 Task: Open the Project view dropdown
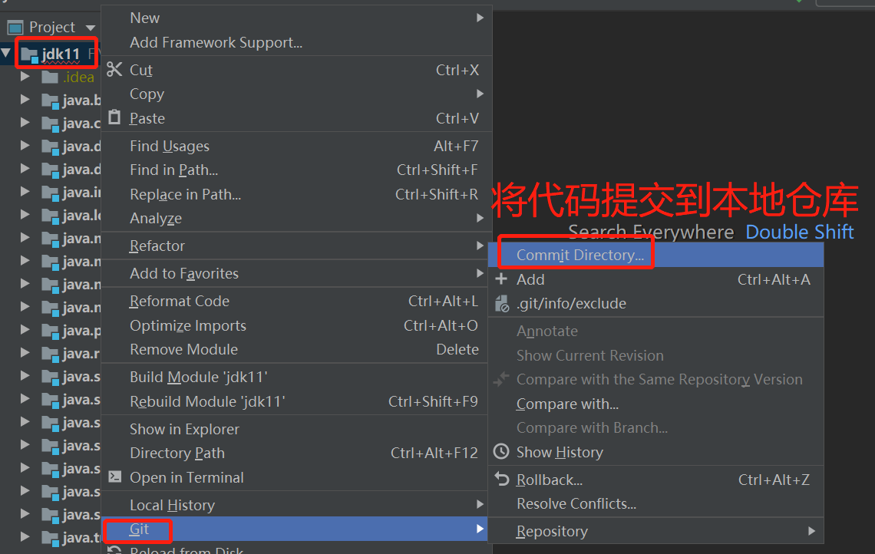(91, 28)
